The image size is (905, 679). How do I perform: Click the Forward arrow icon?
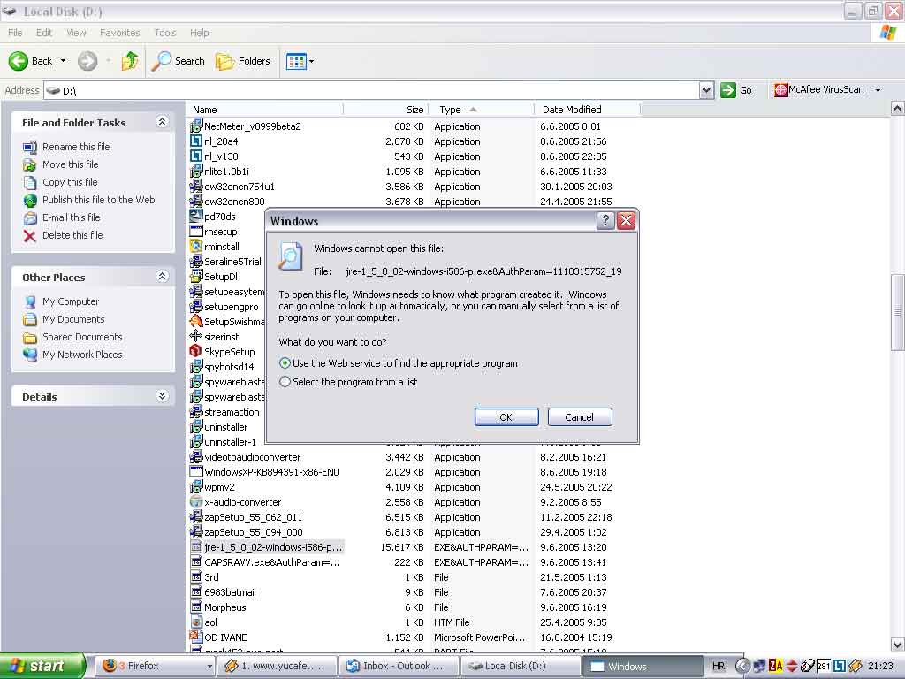point(87,61)
